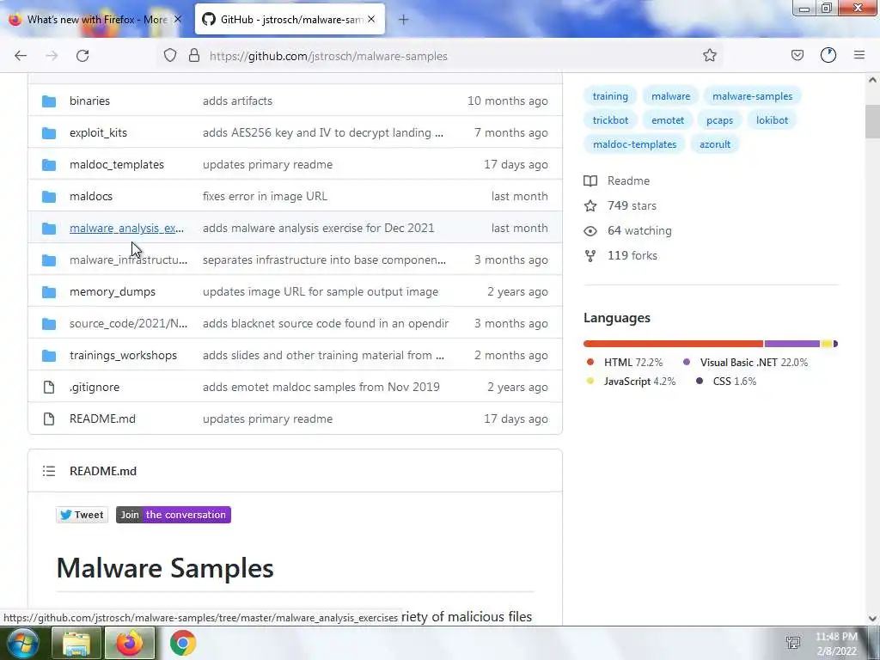Click the red HTML segment of language bar
Image resolution: width=880 pixels, height=660 pixels.
point(674,344)
